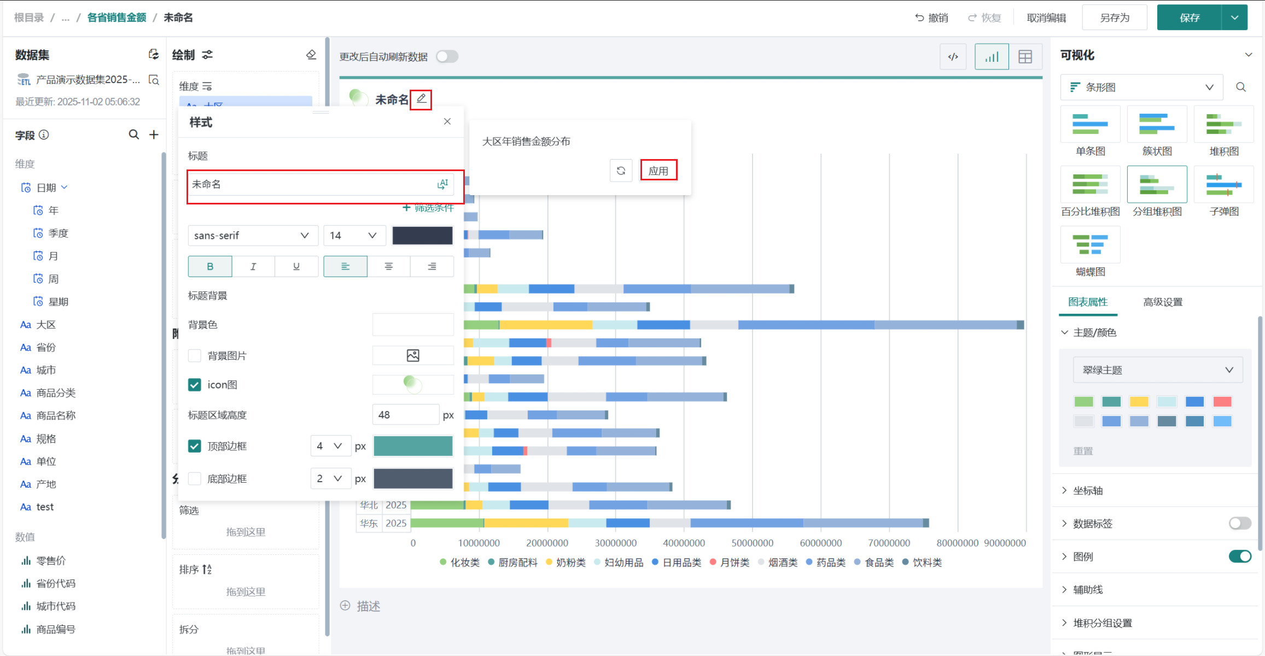Click the title edit pencil icon
This screenshot has height=656, width=1265.
[x=421, y=99]
